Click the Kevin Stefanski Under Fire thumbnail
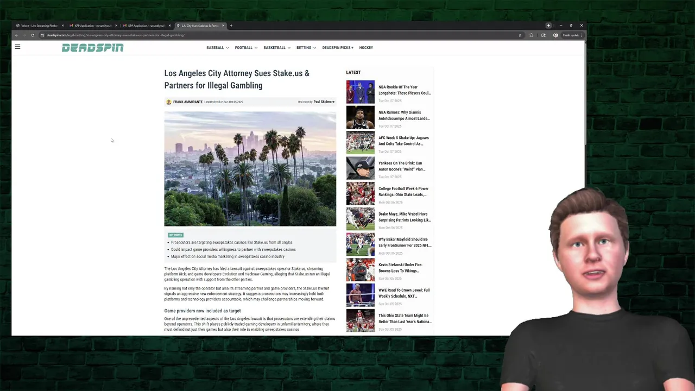Image resolution: width=695 pixels, height=391 pixels. point(361,269)
